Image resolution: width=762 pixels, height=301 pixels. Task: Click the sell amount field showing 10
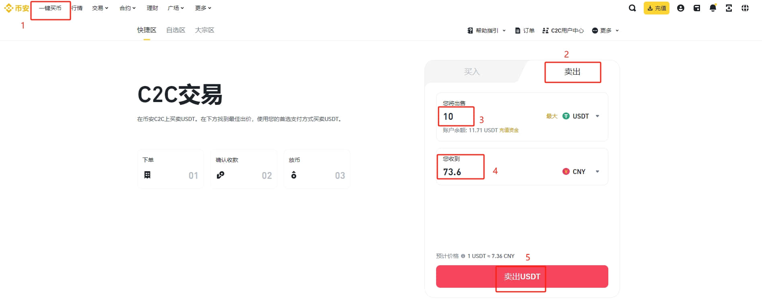[x=491, y=117]
